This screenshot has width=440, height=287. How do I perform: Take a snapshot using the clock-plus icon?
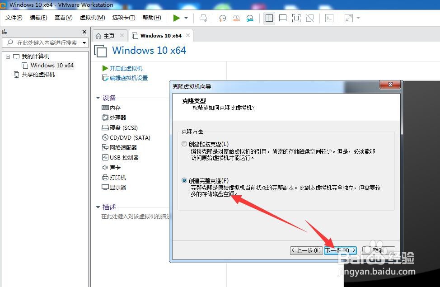coord(221,18)
